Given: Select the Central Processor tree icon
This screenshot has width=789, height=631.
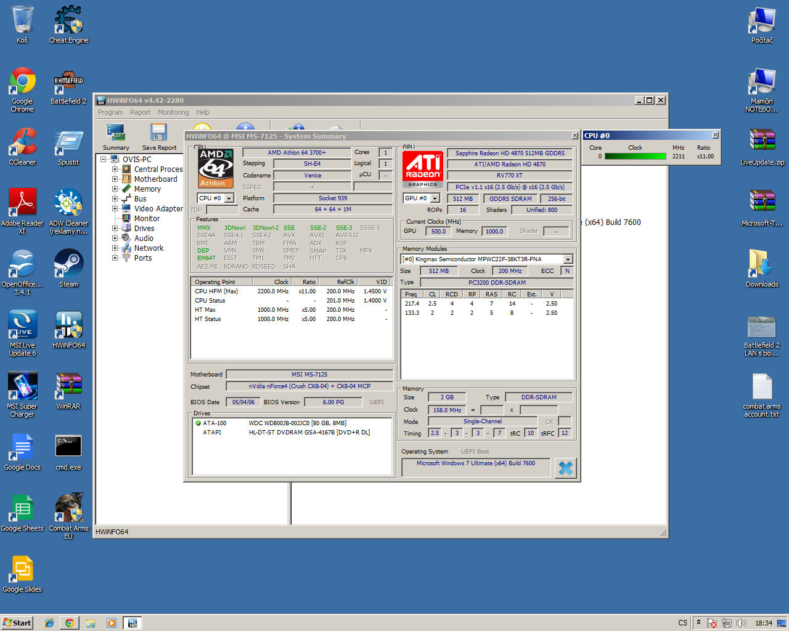Looking at the screenshot, I should pos(126,169).
